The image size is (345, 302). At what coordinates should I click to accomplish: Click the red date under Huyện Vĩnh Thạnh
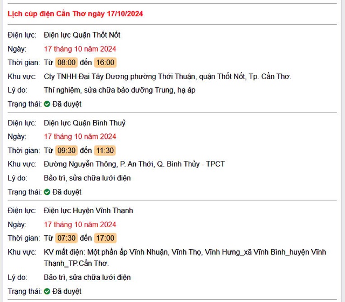click(80, 224)
